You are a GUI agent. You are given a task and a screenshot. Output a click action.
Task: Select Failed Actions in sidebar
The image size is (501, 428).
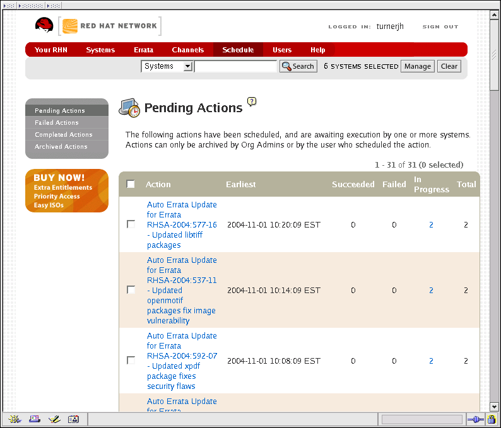pos(67,122)
